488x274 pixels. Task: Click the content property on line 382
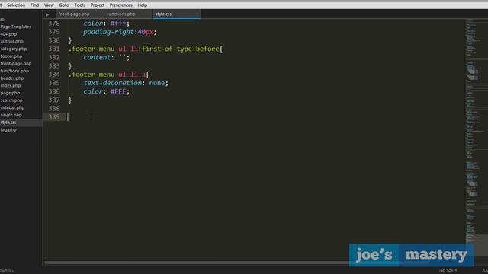click(x=97, y=58)
